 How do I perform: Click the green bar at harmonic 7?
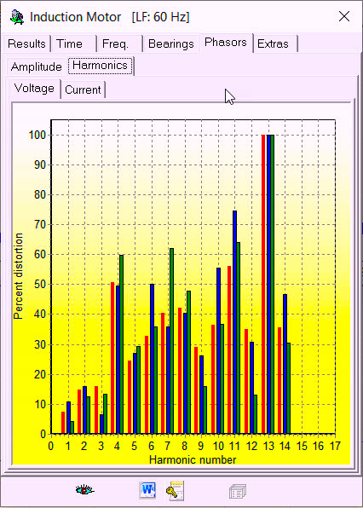point(171,341)
